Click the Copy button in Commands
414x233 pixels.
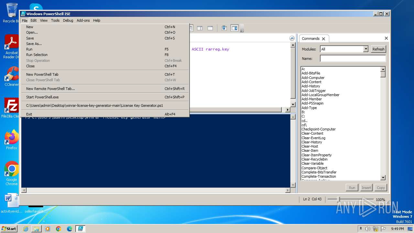point(381,188)
